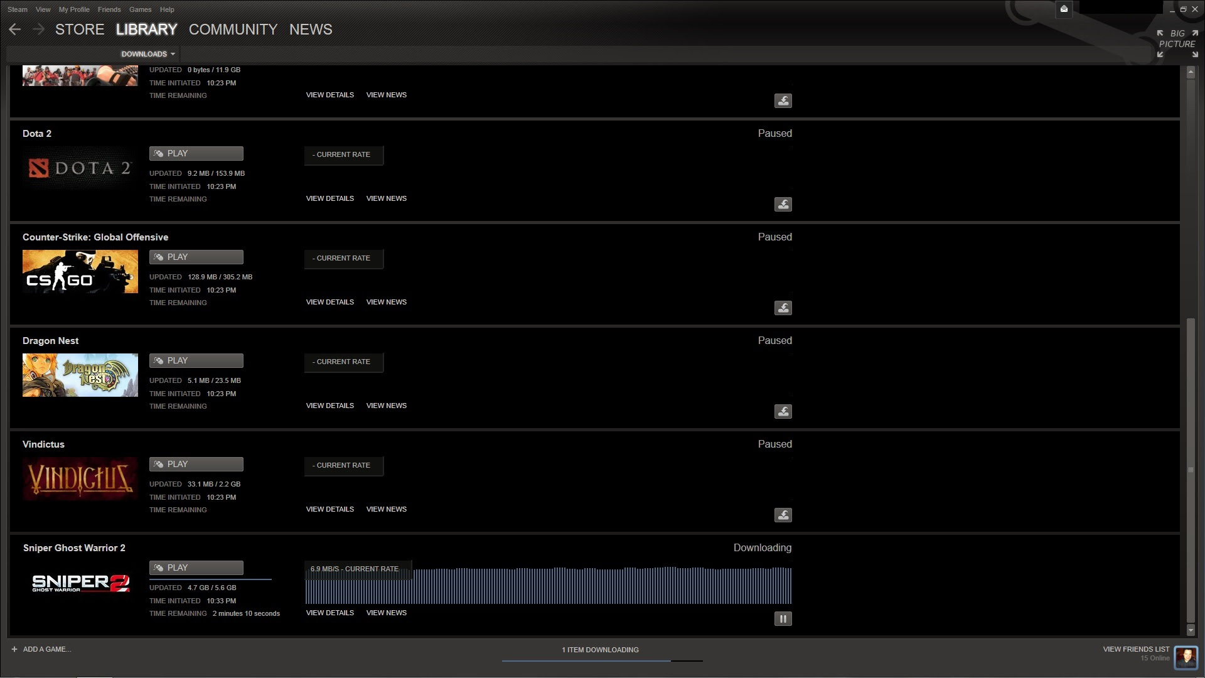Image resolution: width=1205 pixels, height=678 pixels.
Task: Play Counter-Strike: Global Offensive
Action: click(x=196, y=257)
